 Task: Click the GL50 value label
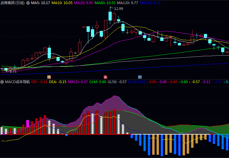[x=117, y=82]
